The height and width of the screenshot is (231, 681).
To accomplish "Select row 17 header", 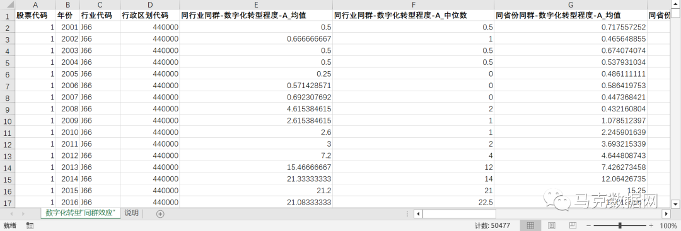I will click(x=7, y=203).
